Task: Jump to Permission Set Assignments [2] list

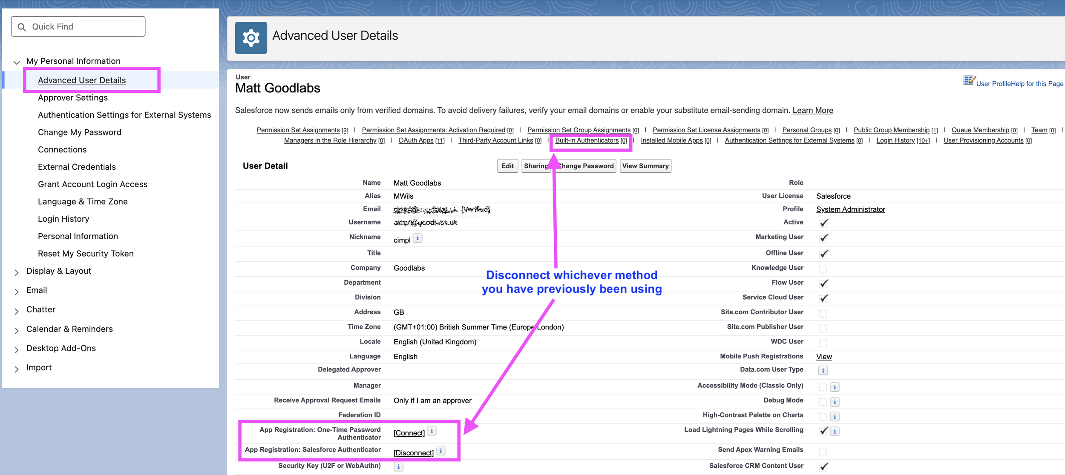Action: click(302, 130)
